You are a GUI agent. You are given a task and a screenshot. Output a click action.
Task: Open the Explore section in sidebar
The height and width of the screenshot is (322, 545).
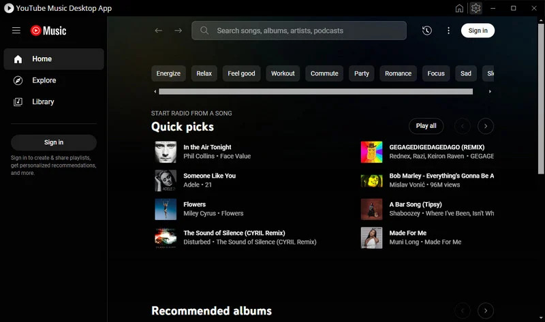coord(44,80)
